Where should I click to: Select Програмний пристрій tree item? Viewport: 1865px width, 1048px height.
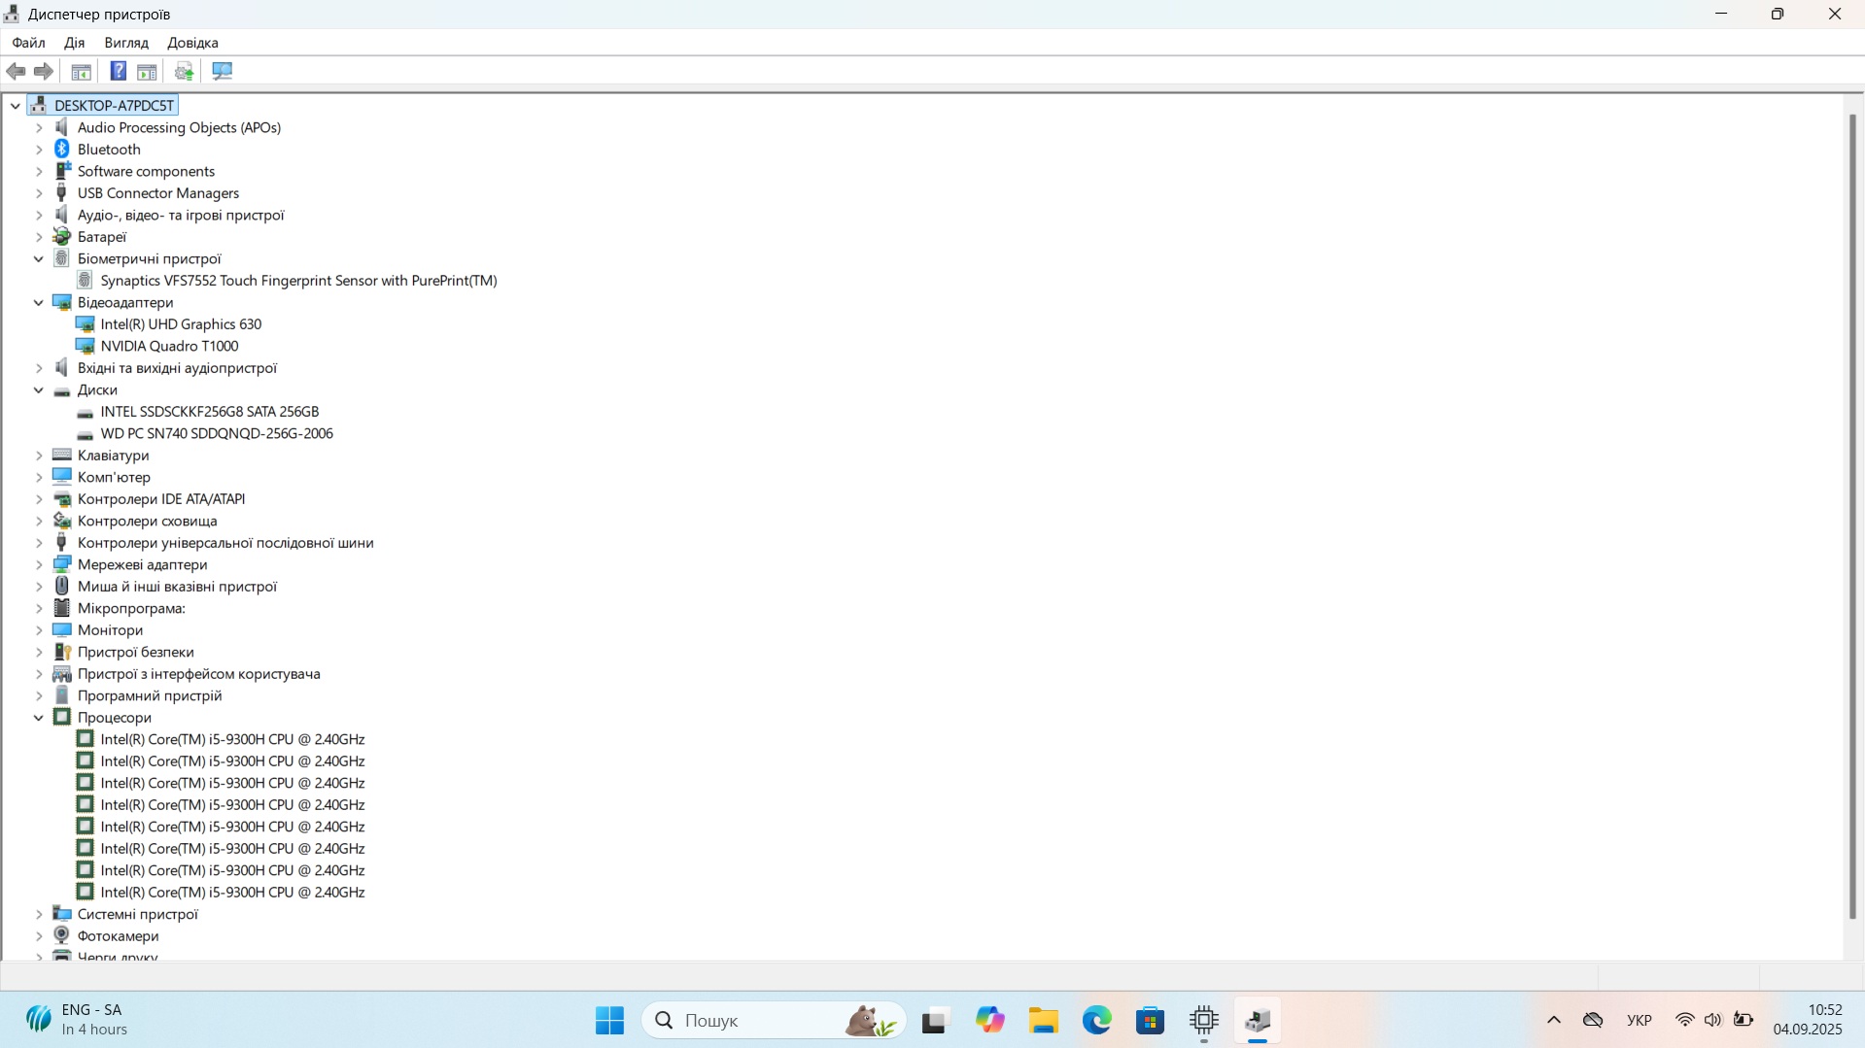(x=150, y=695)
